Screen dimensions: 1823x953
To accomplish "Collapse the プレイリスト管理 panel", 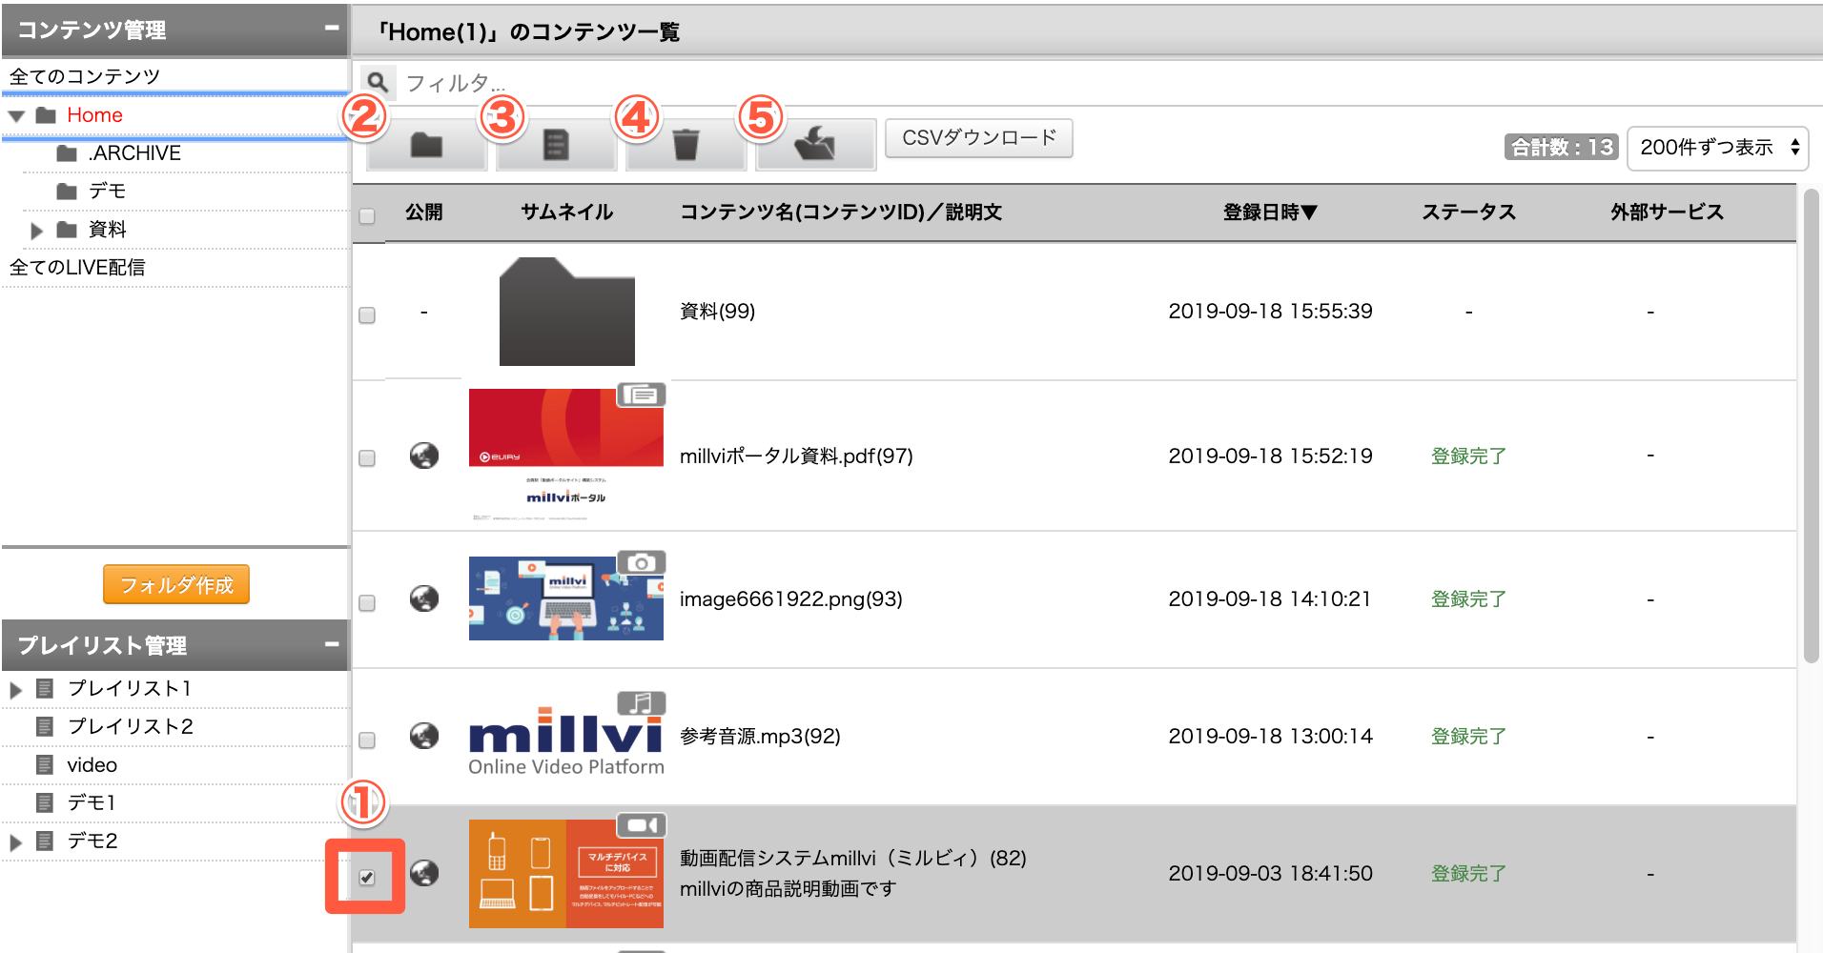I will click(x=332, y=644).
